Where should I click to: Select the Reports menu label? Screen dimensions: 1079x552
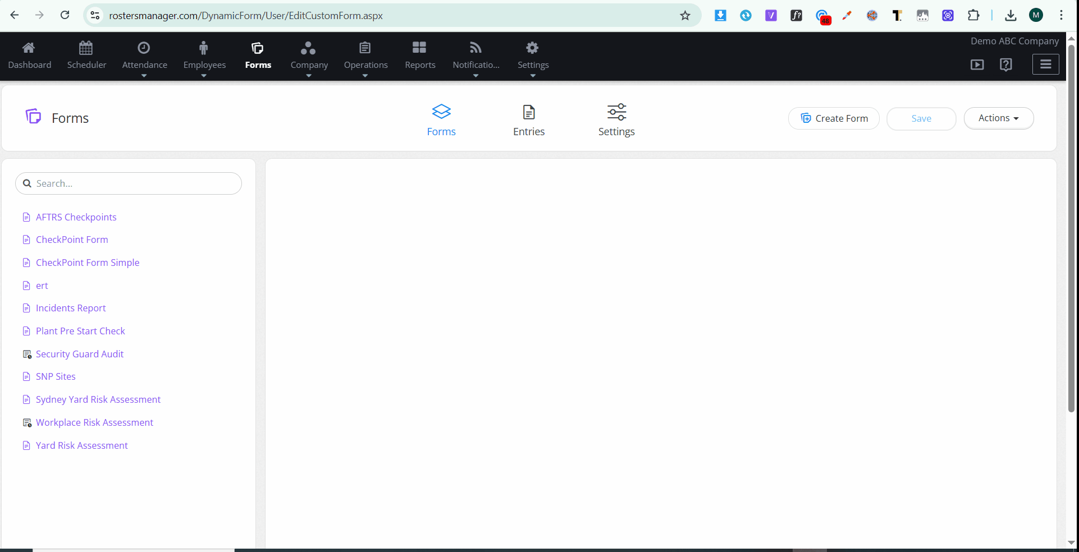420,65
